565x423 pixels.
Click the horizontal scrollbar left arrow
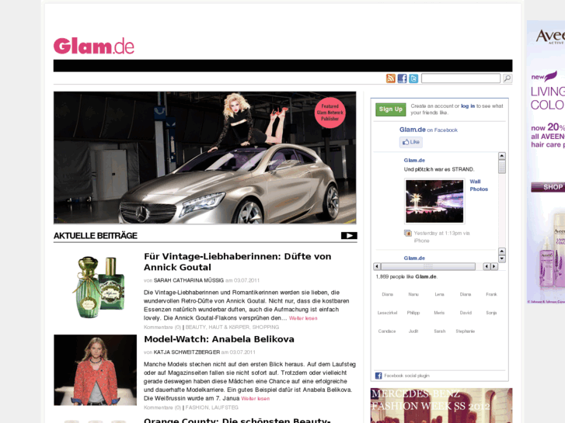click(x=377, y=266)
